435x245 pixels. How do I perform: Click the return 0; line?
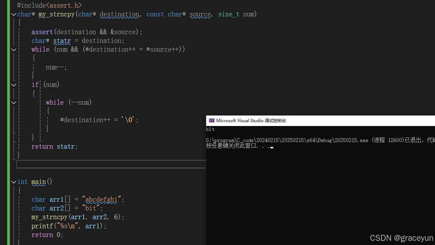click(48, 235)
